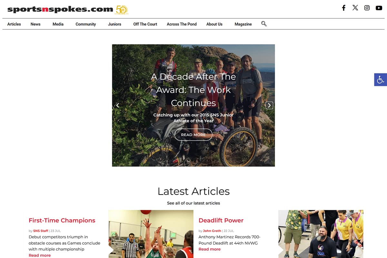Click Read more under Deadlift Power
387x258 pixels.
[210, 249]
